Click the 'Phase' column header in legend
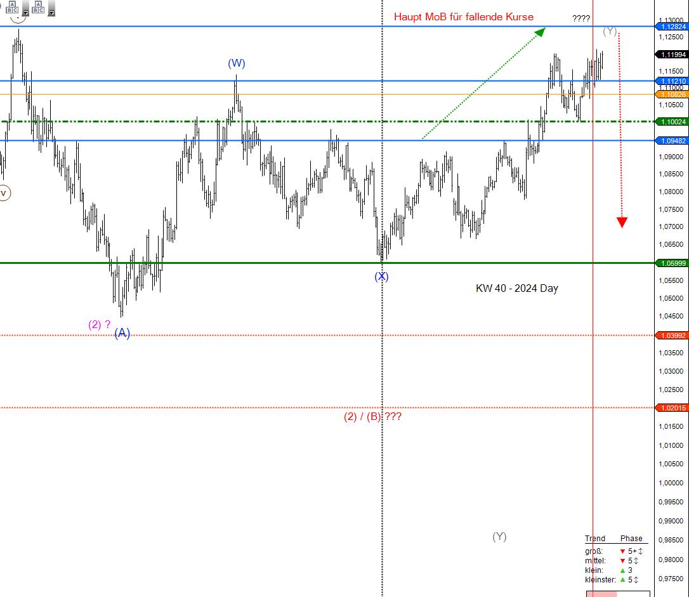The height and width of the screenshot is (597, 689). coord(631,538)
